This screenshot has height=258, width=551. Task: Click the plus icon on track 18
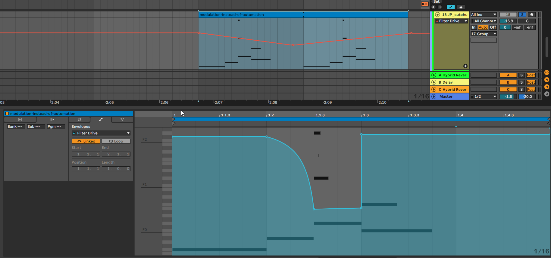465,66
